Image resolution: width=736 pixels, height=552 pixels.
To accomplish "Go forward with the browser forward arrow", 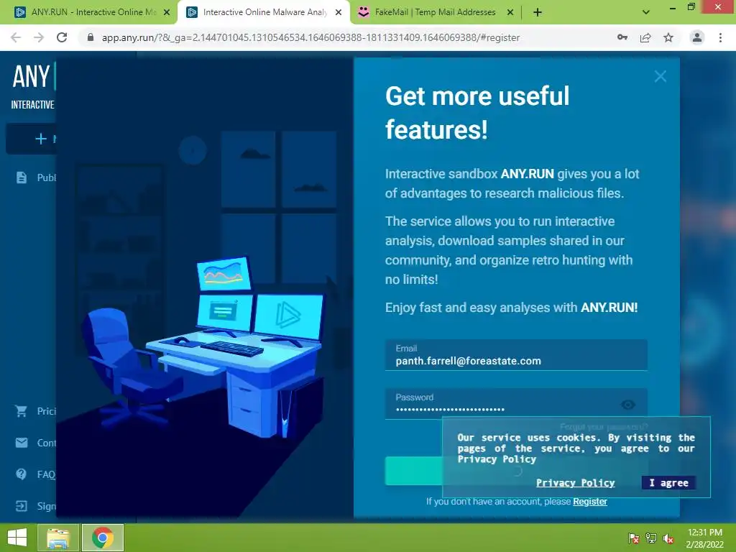I will (x=39, y=37).
